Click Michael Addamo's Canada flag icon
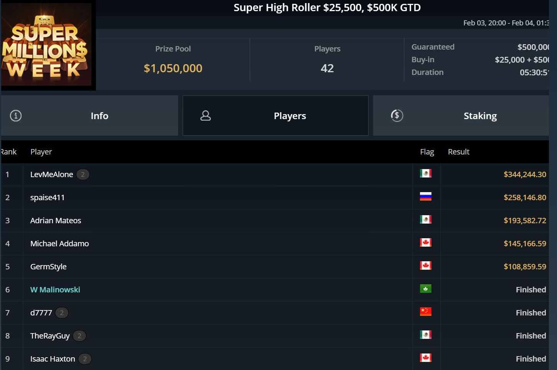Viewport: 557px width, 370px height. pyautogui.click(x=425, y=243)
